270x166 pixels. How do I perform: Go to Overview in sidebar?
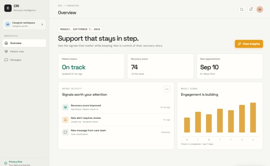point(24,43)
